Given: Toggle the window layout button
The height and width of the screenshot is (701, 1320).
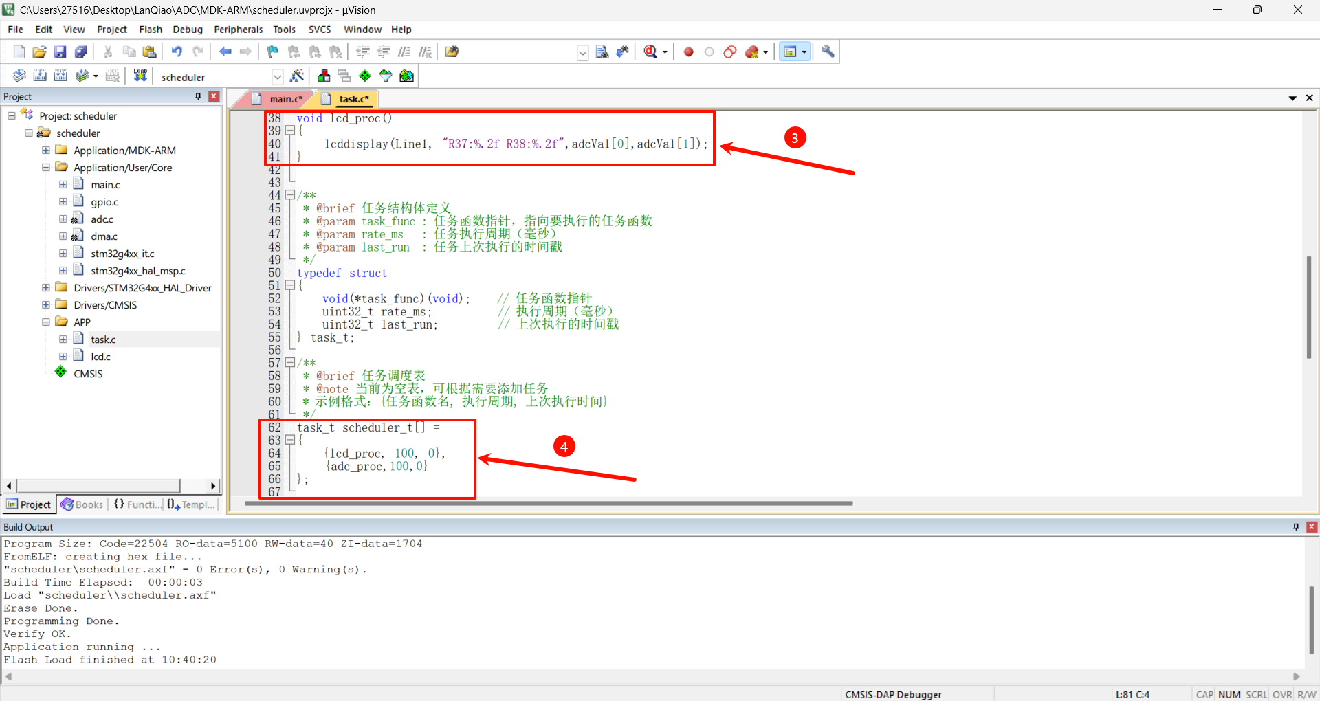Looking at the screenshot, I should [x=791, y=52].
